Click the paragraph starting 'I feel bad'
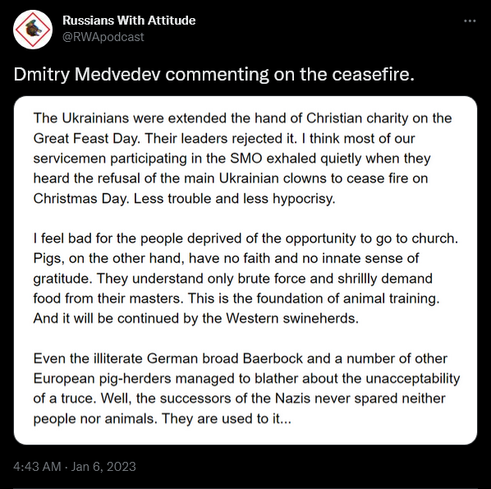Screen dimensions: 491x489 [x=245, y=279]
